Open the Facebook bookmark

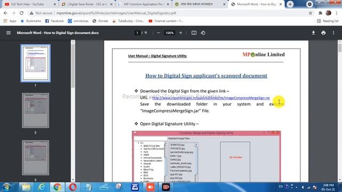coord(55,21)
